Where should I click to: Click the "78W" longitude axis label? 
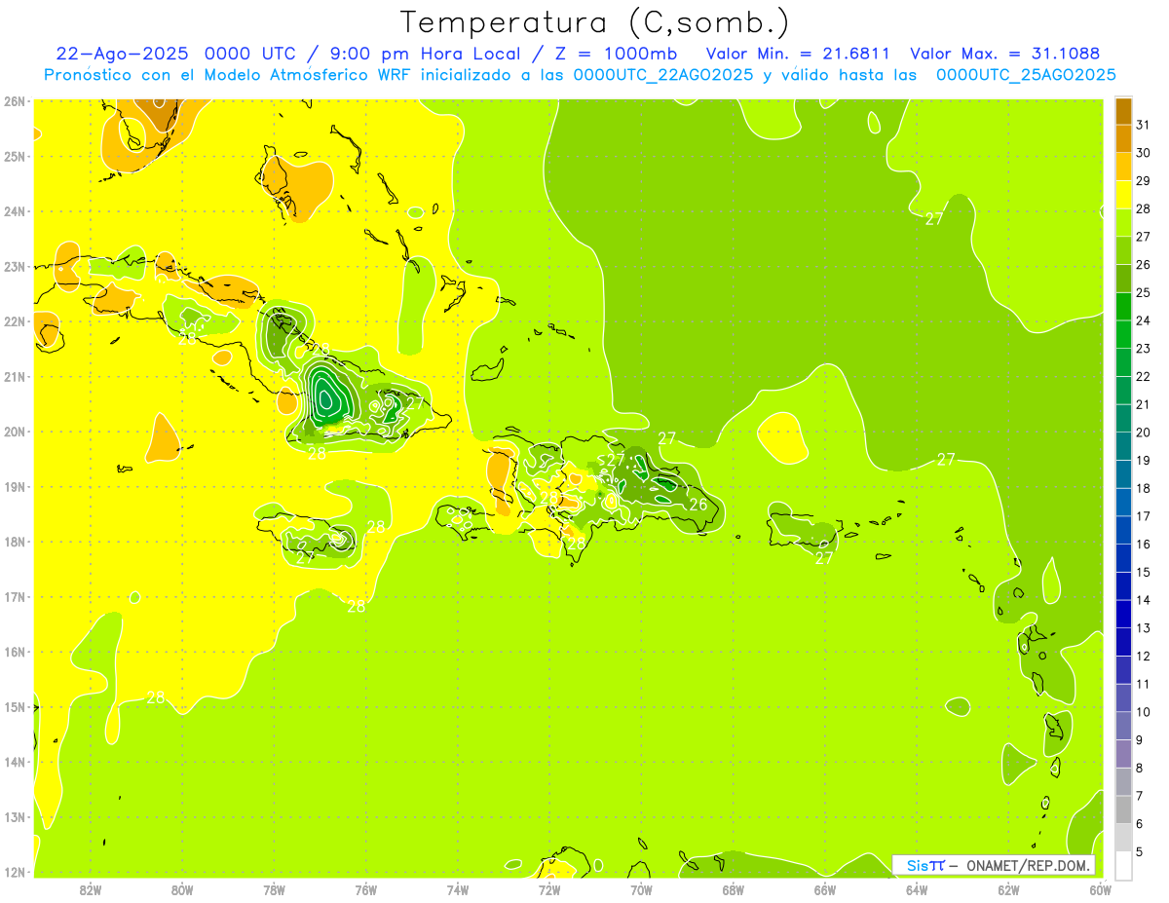click(x=274, y=888)
